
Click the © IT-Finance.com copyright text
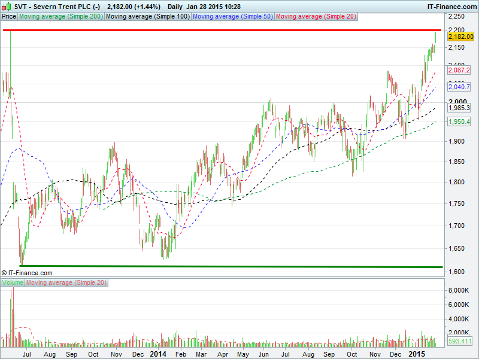coord(28,272)
